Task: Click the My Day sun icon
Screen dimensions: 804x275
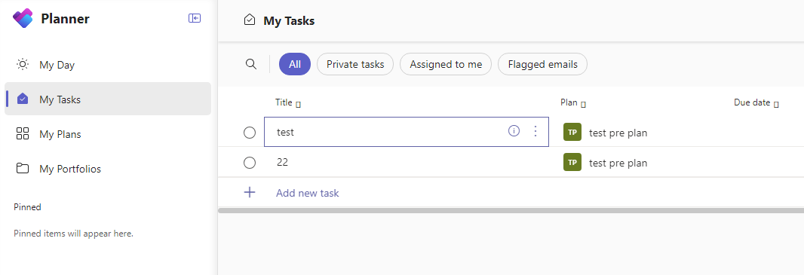Action: coord(23,65)
